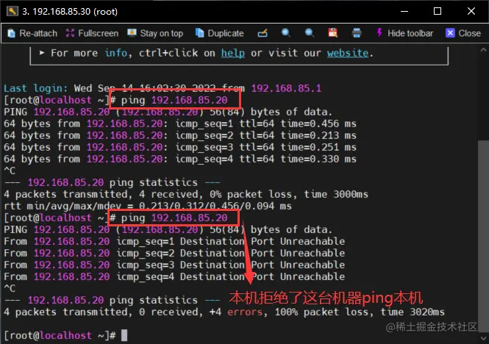Save terminal output with floppy icon

333,33
